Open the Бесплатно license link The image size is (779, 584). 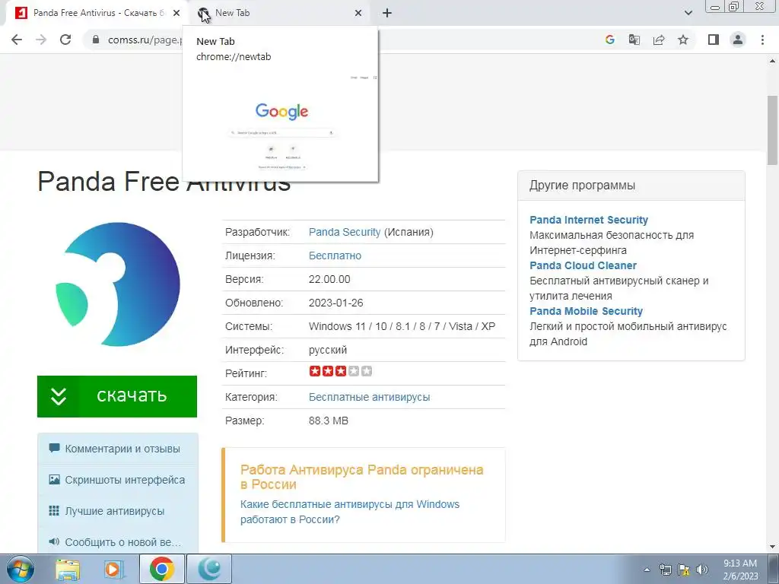[x=335, y=255]
